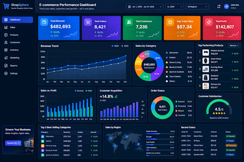Viewport: 244px width, 162px height.
Task: Toggle Profit series in Sales vs. Profit legend
Action: click(89, 91)
